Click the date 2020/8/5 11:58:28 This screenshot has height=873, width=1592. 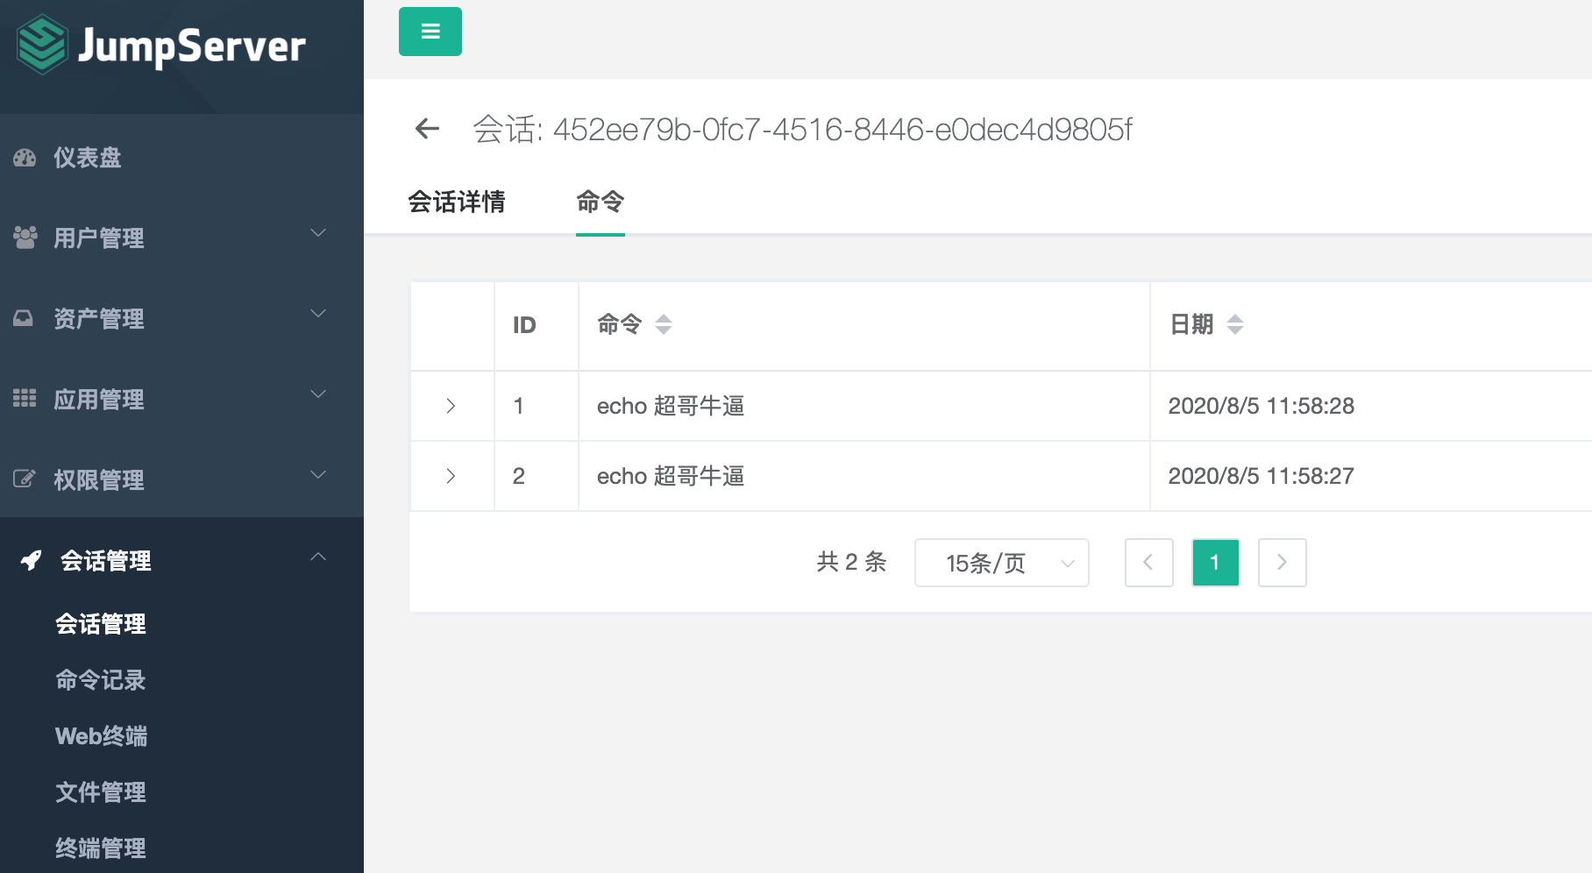click(x=1262, y=406)
